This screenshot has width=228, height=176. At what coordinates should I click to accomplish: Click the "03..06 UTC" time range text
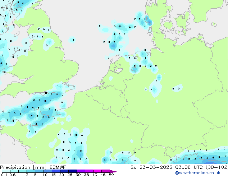point(189,167)
